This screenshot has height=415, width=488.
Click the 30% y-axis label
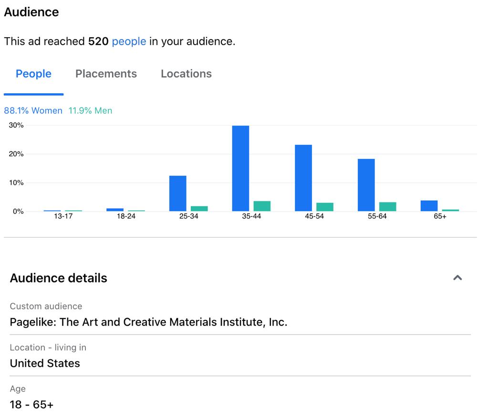pyautogui.click(x=16, y=125)
